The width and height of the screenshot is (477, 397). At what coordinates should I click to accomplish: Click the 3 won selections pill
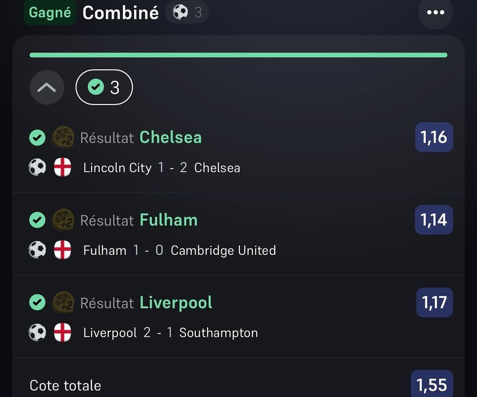coord(104,87)
